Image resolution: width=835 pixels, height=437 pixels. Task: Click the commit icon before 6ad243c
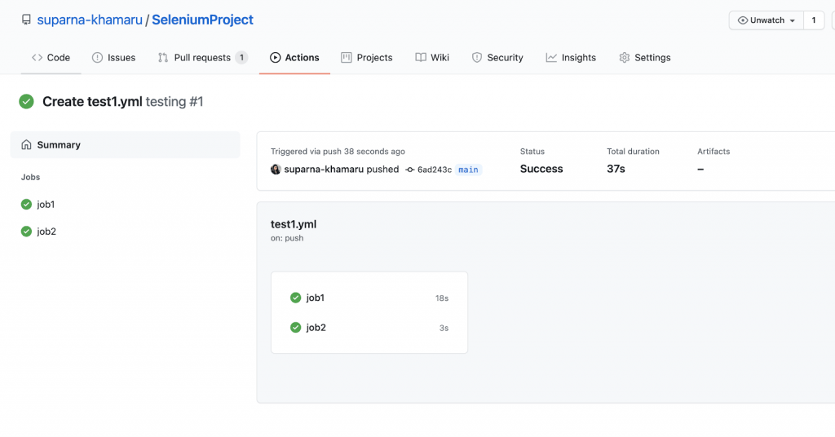(409, 170)
